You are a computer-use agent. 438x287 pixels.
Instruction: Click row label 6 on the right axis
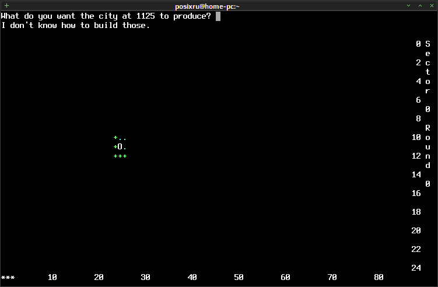pos(418,100)
